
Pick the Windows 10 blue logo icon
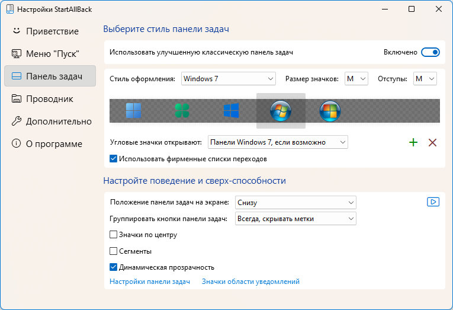[x=231, y=110]
